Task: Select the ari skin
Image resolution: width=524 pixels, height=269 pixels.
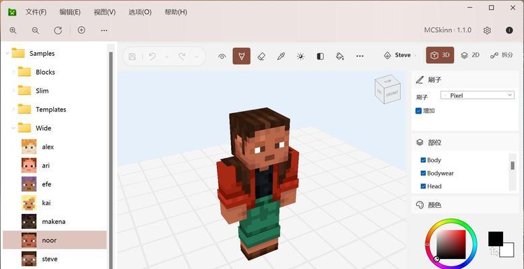Action: pyautogui.click(x=55, y=165)
